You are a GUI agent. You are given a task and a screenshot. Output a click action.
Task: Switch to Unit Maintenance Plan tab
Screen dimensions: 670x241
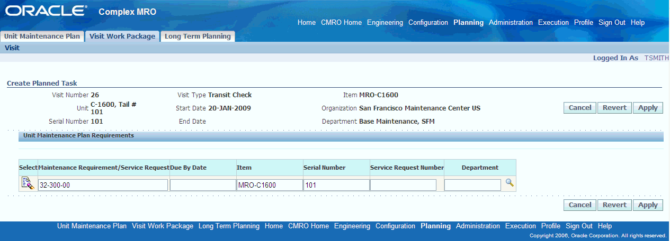[x=42, y=36]
